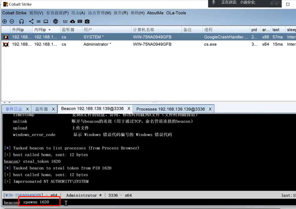
Task: Click the beacon icon on the SYSTEM row
Action: tap(6, 37)
